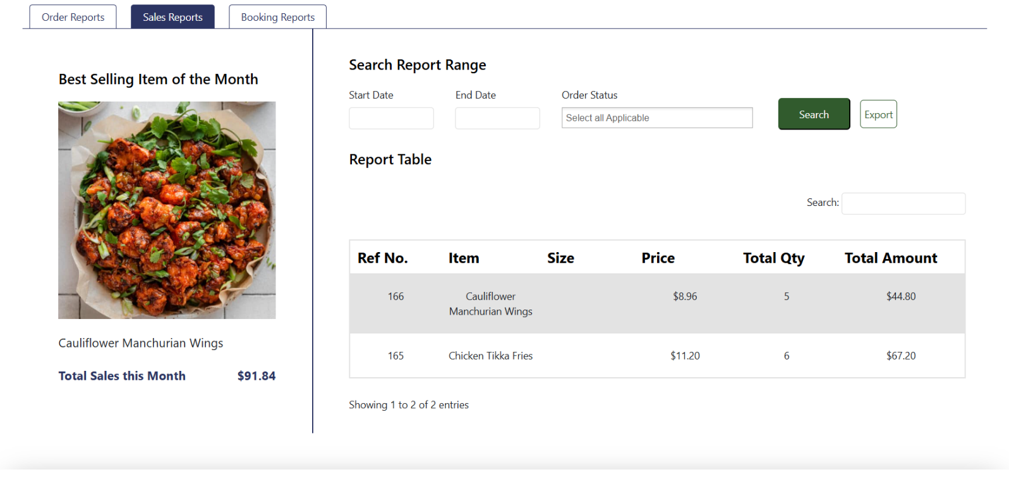Sort table by Total Amount header
The height and width of the screenshot is (477, 1009).
[890, 258]
